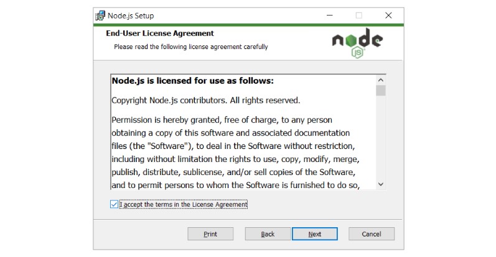The image size is (496, 257).
Task: Click the 'Copyright Node.js contributors' line
Action: click(x=206, y=101)
